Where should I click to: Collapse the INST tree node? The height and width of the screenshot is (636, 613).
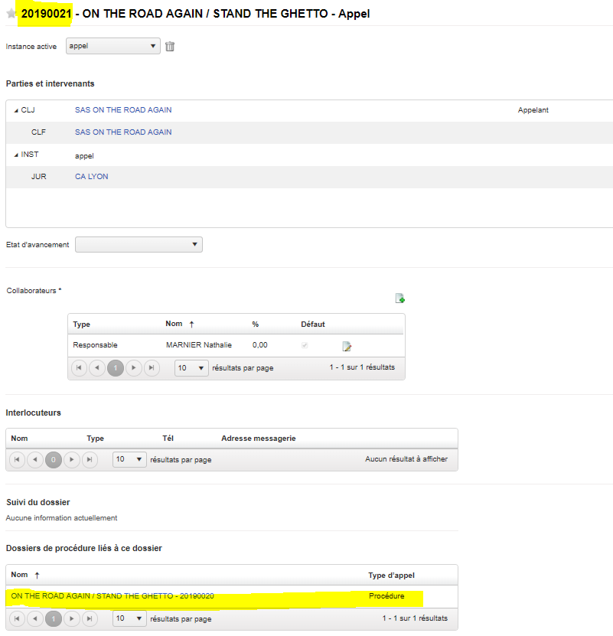(16, 155)
